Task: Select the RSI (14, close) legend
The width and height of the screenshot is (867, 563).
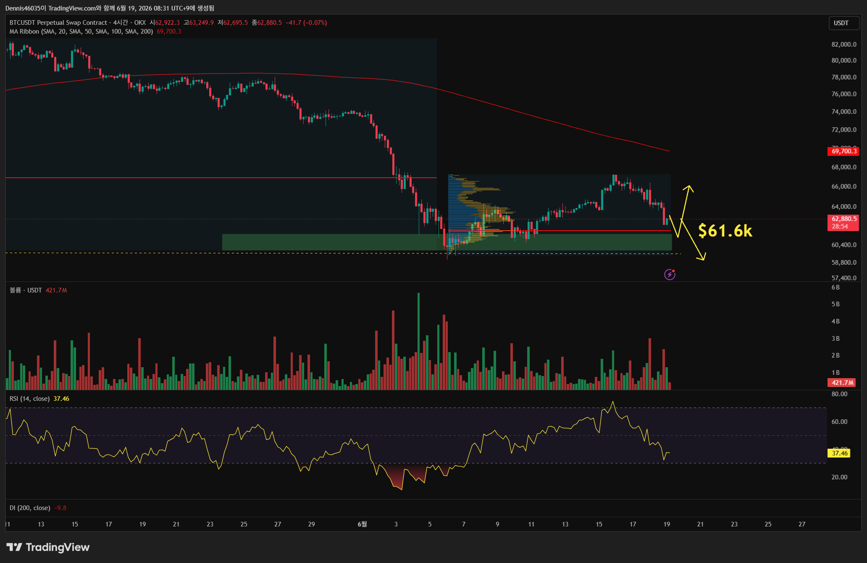Action: pyautogui.click(x=29, y=399)
